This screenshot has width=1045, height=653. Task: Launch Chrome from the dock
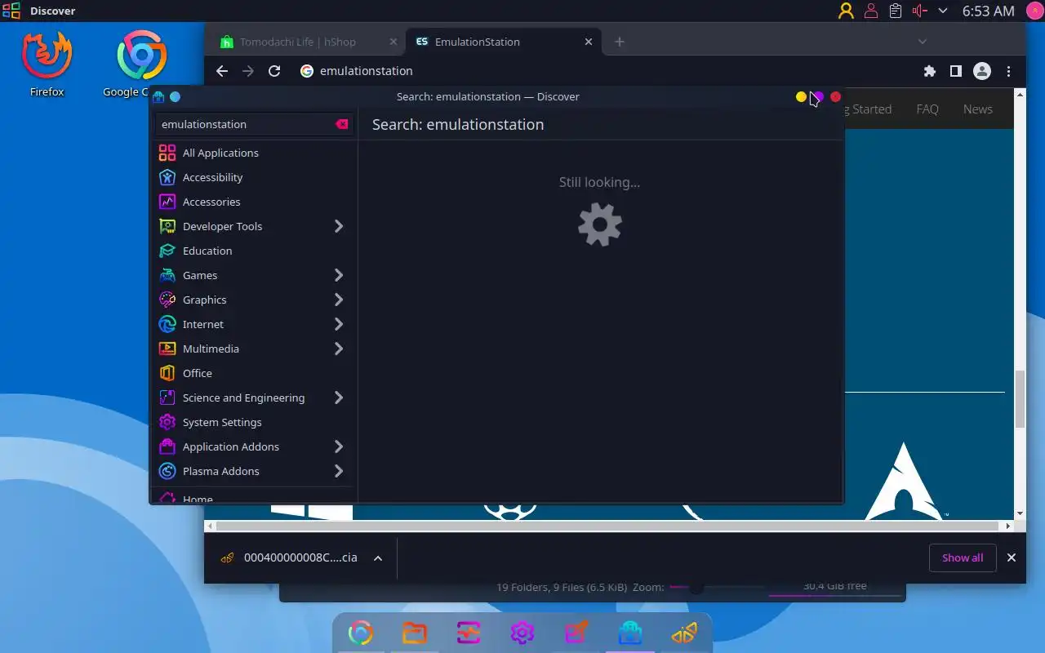click(x=361, y=633)
